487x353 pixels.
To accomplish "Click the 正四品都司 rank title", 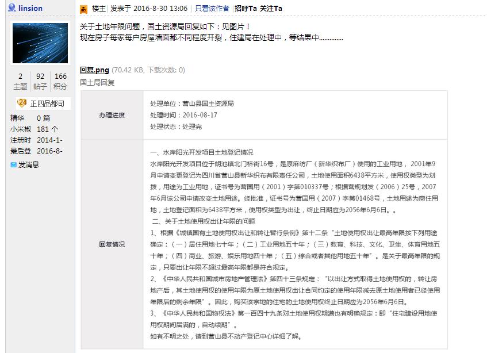I will (x=48, y=103).
